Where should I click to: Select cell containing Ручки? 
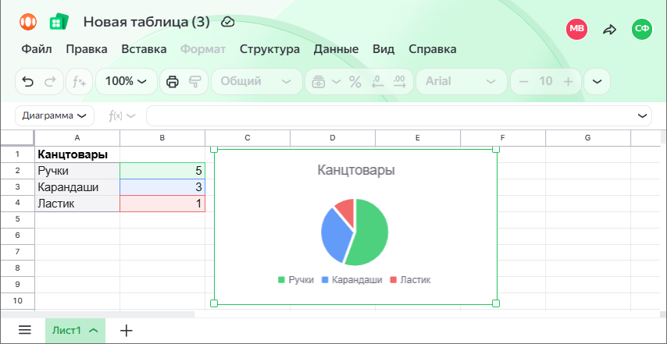coord(77,171)
